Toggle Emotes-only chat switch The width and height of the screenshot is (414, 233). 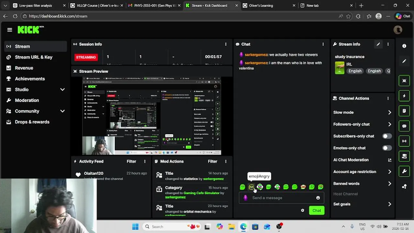[387, 148]
